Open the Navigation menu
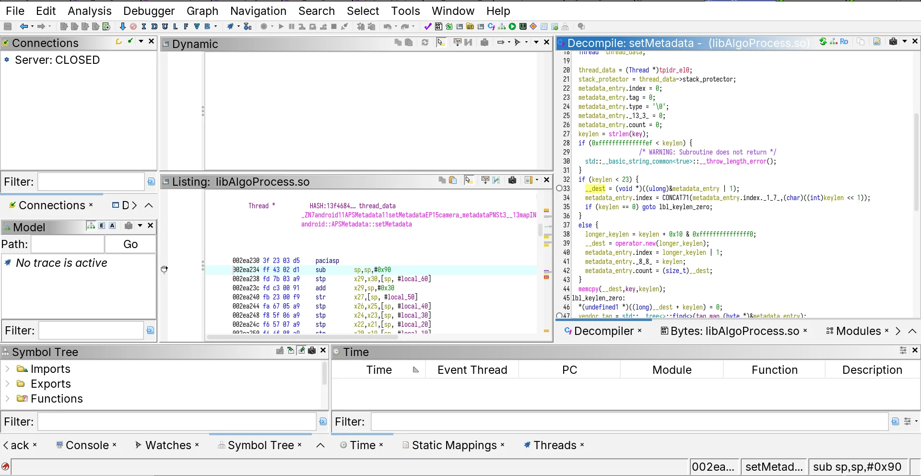This screenshot has width=921, height=476. 258,11
